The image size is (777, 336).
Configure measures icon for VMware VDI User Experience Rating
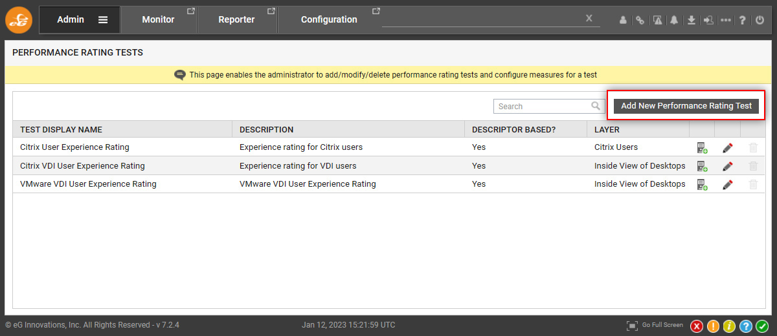pos(702,184)
